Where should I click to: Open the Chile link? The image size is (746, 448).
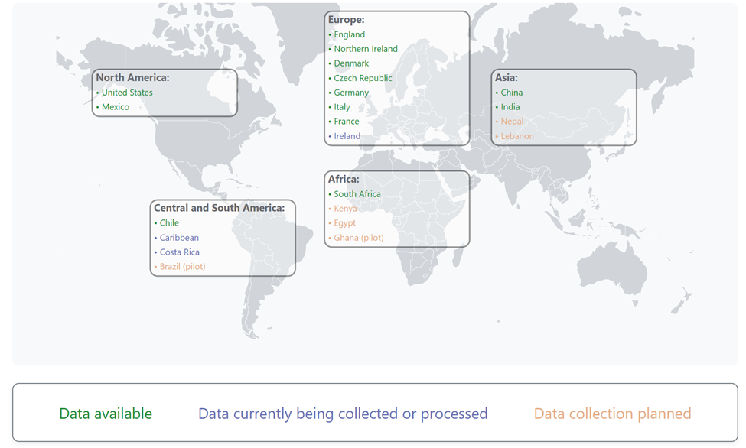point(169,223)
